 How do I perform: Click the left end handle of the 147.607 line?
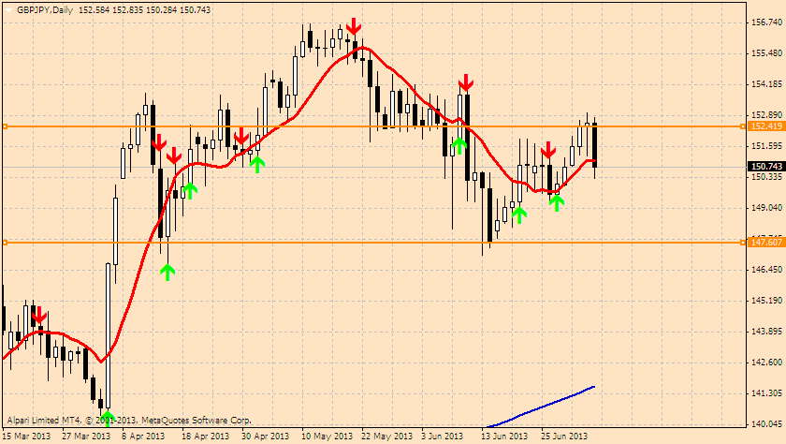pyautogui.click(x=5, y=243)
